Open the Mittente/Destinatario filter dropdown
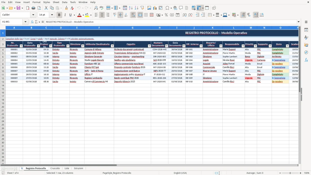Screen dimensions: 311x175 click(x=112, y=46)
